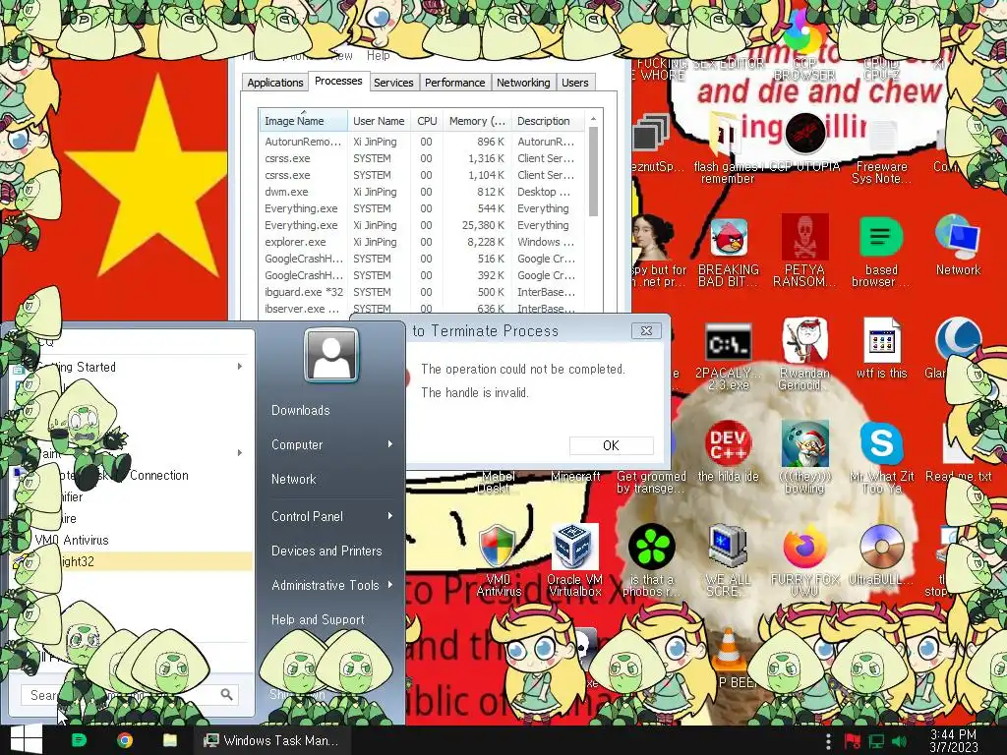The height and width of the screenshot is (755, 1007).
Task: Sort processes by CPU column
Action: [427, 121]
